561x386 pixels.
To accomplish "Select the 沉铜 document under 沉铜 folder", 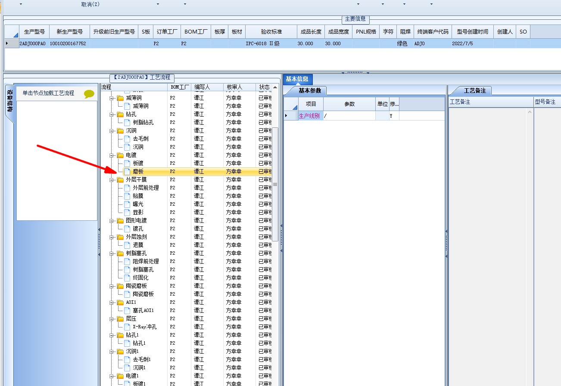I will tap(138, 147).
